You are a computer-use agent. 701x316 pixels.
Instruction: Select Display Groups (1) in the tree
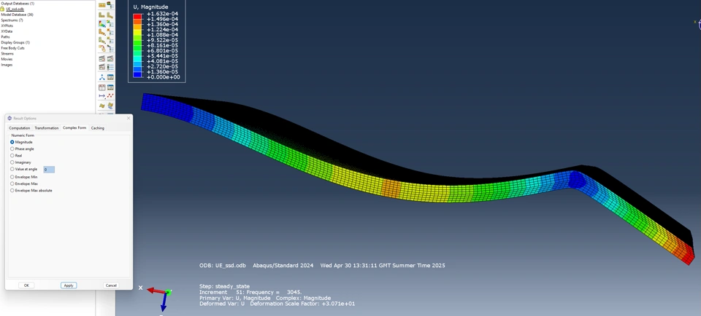coord(15,42)
